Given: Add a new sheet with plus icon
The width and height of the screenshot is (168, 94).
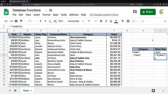Looking at the screenshot, I should [10, 91].
